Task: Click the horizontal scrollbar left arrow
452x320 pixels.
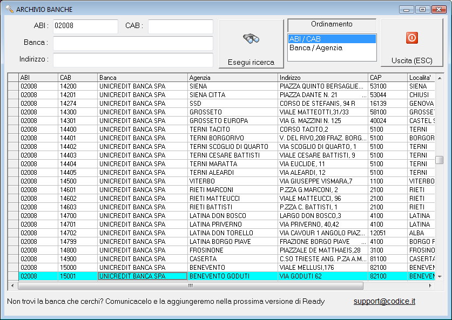Action: pos(12,285)
